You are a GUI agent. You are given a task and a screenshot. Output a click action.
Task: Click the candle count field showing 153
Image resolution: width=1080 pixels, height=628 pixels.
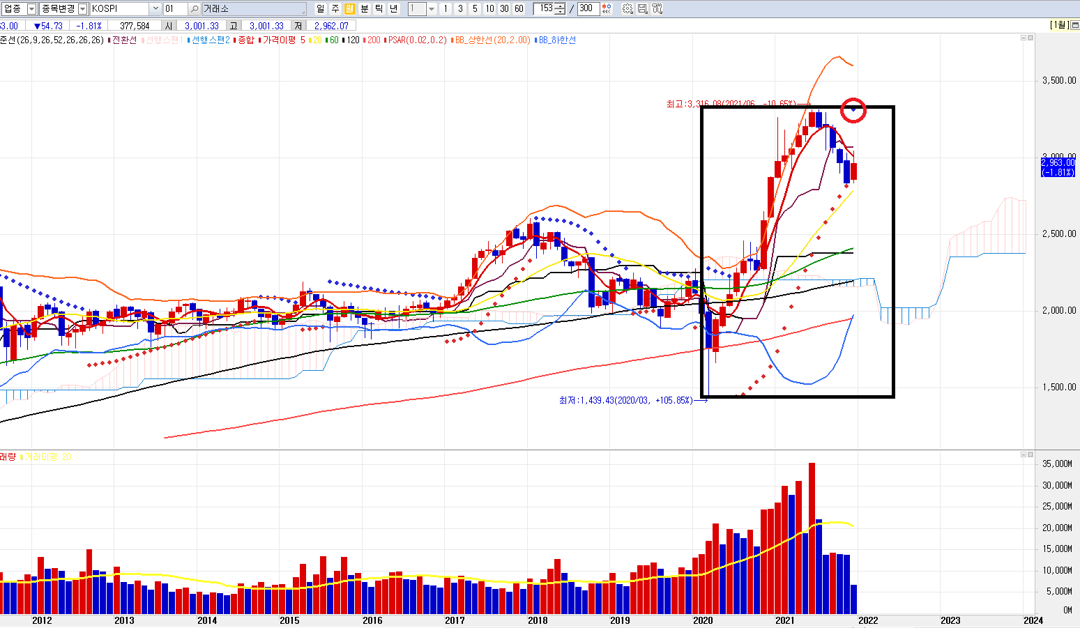coord(545,9)
